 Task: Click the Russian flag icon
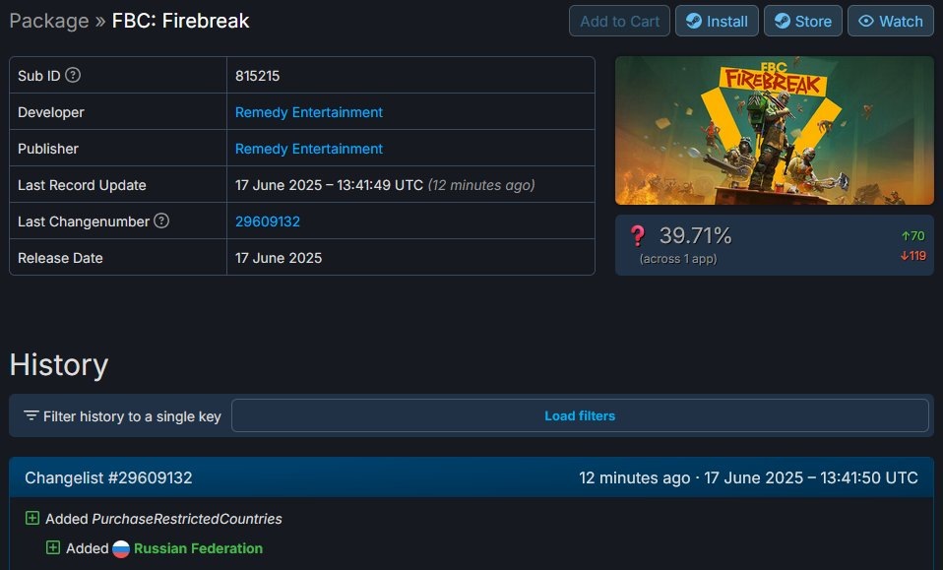pos(121,548)
